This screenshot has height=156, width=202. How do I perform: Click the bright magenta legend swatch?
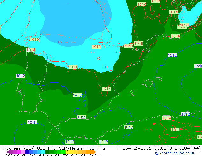coord(19,152)
